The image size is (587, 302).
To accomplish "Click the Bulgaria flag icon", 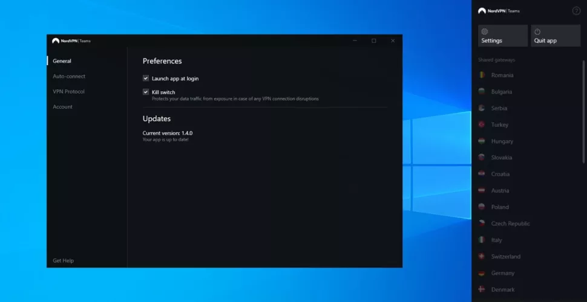I will [x=482, y=92].
